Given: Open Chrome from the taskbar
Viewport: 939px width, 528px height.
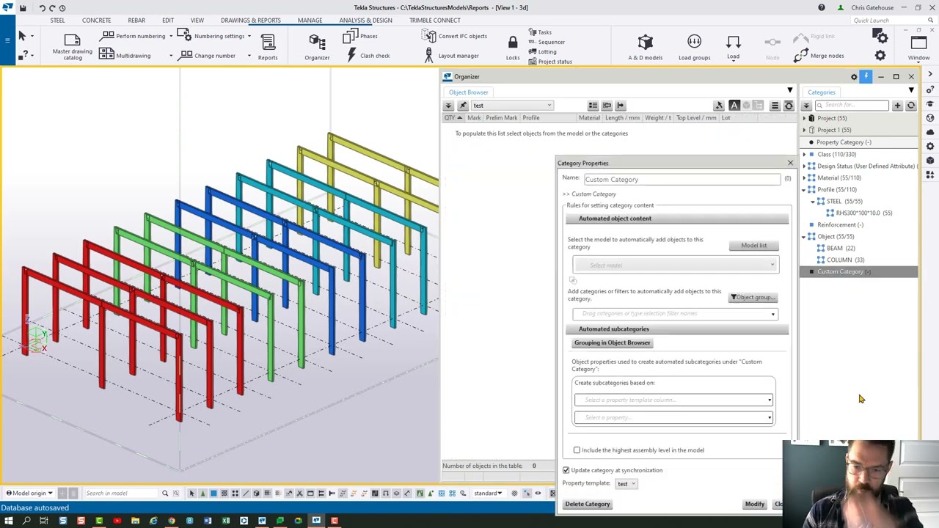Looking at the screenshot, I should (171, 521).
